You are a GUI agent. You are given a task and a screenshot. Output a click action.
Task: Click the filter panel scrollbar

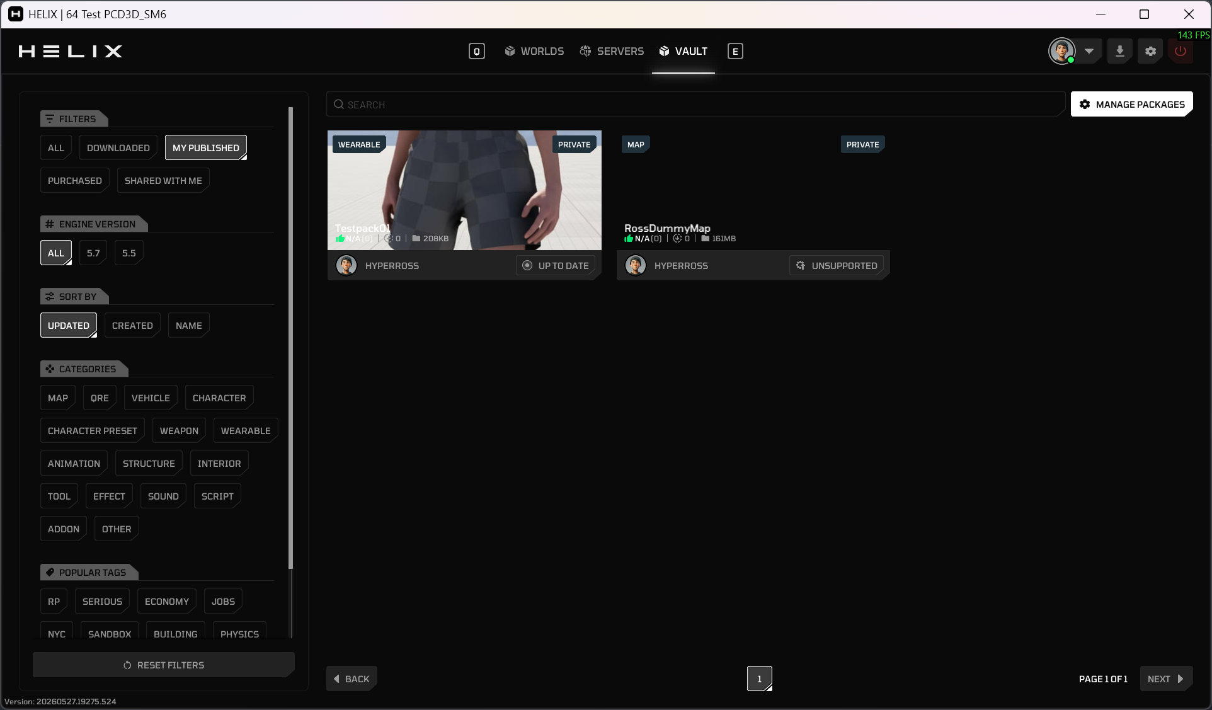[290, 338]
